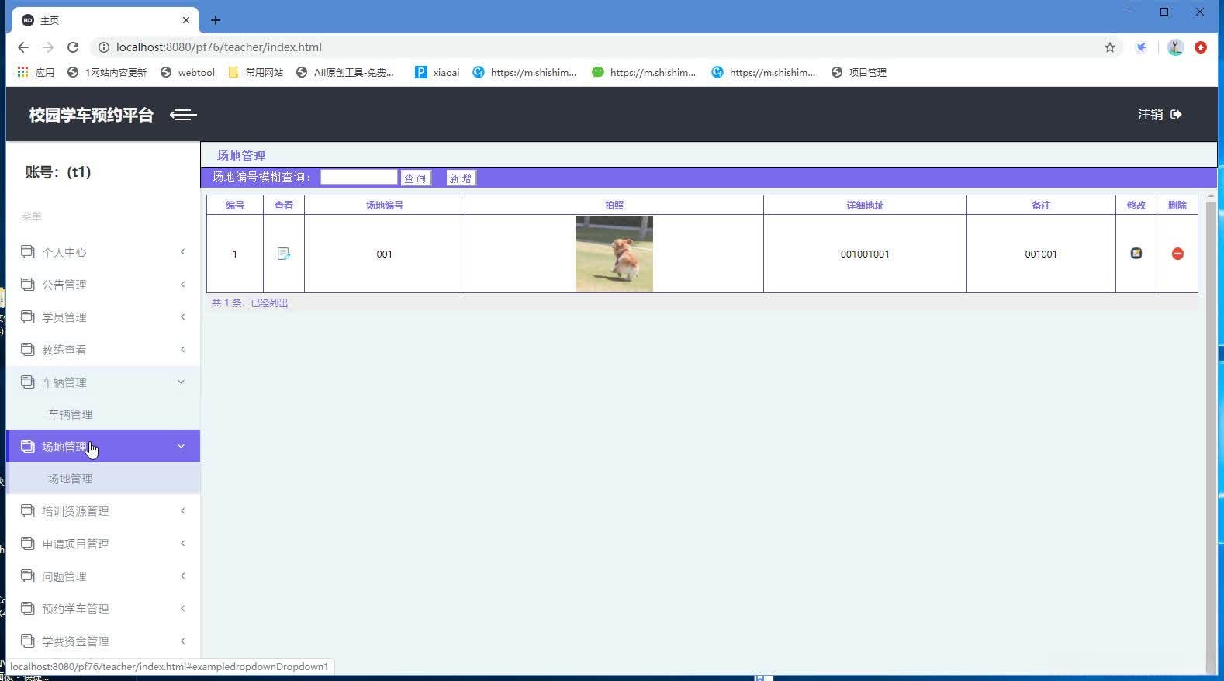The image size is (1224, 681).
Task: Click the browser address bar URL
Action: coord(219,47)
